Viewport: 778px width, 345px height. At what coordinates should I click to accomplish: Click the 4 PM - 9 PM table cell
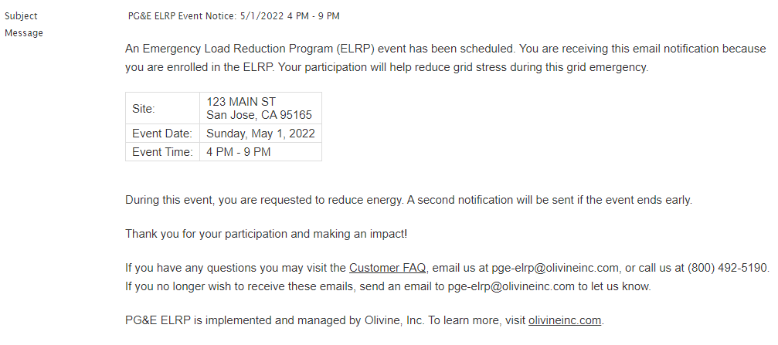click(x=260, y=152)
